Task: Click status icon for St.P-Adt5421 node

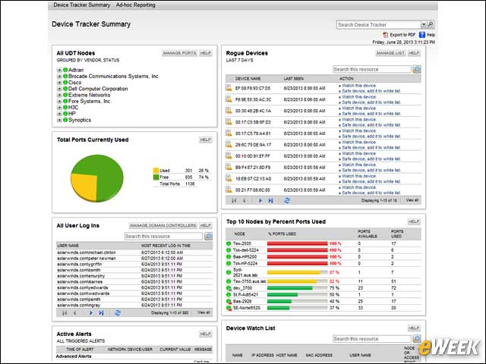Action: (229, 295)
